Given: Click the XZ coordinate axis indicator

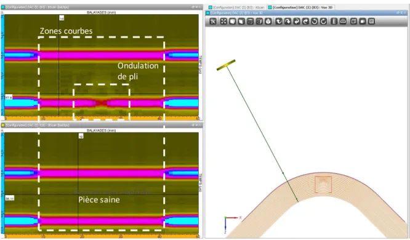Looking at the screenshot, I should 233,225.
